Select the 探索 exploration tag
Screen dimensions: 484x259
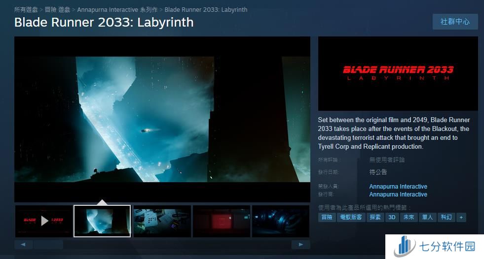[x=375, y=217]
